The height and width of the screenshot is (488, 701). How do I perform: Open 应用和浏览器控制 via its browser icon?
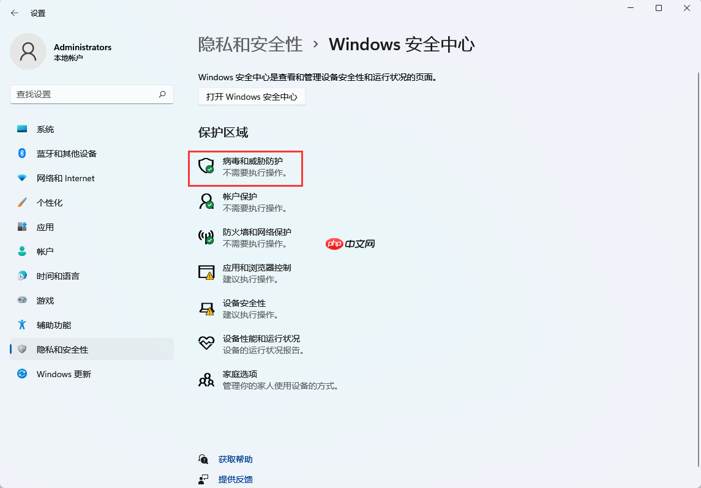[206, 273]
